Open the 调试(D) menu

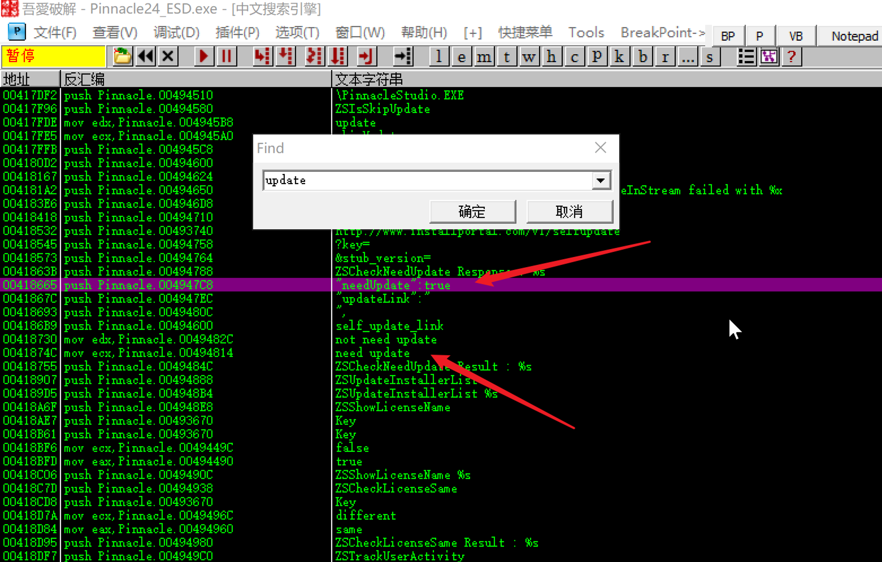pyautogui.click(x=176, y=32)
